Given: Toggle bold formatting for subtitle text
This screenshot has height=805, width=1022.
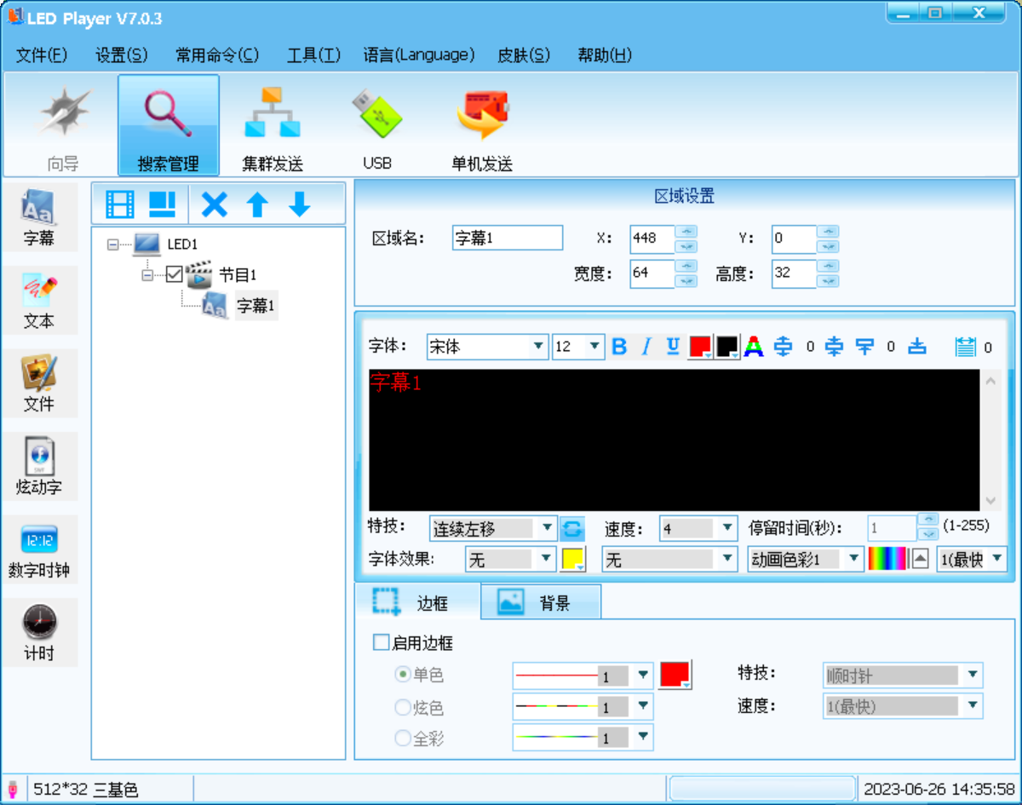Looking at the screenshot, I should [x=618, y=346].
